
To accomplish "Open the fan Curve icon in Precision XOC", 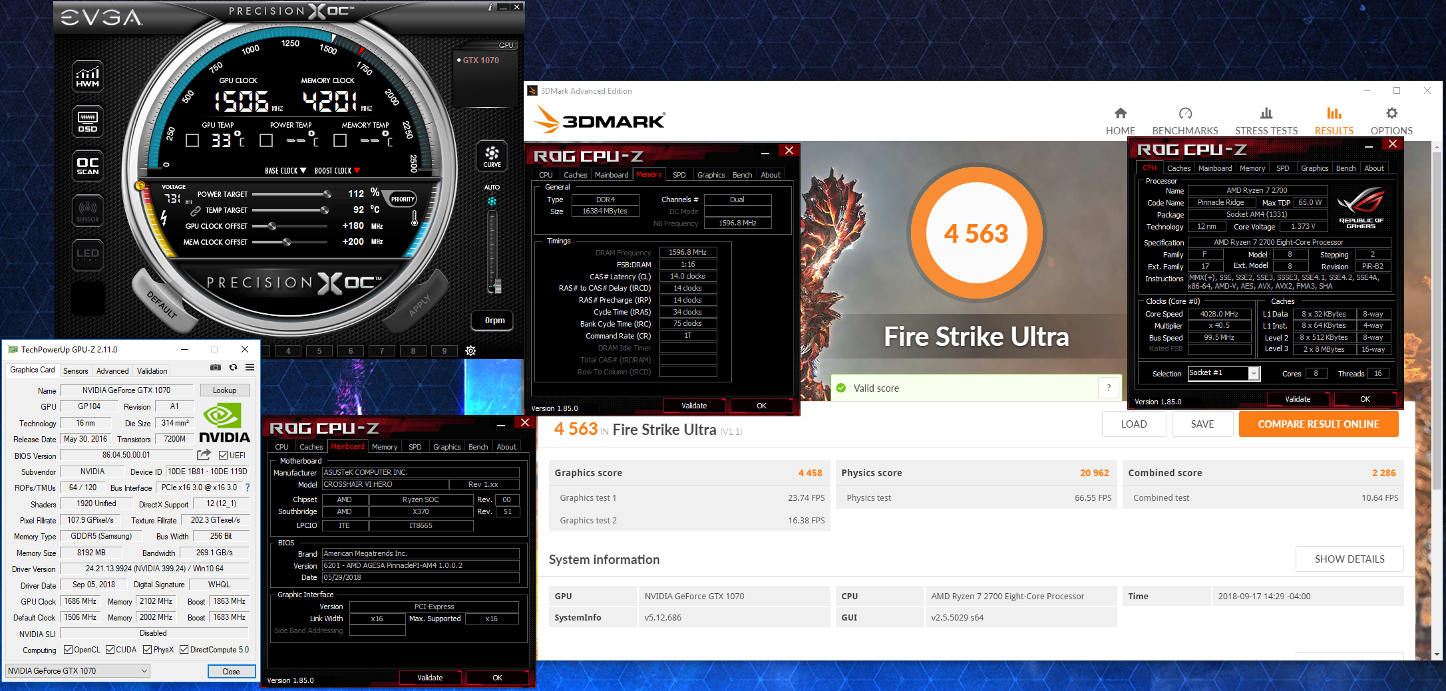I will coord(492,156).
